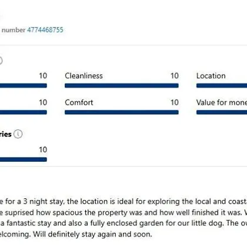
Task: Click score 10 just before Comfort label
Action: pos(43,102)
